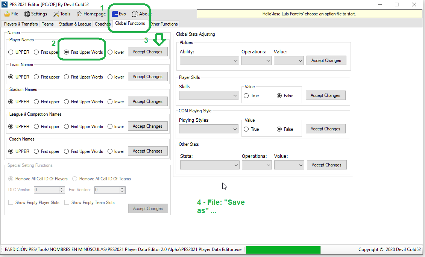Open the Evo menu item
425x257 pixels.
click(119, 14)
